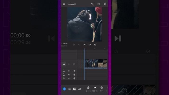This screenshot has width=169, height=95.
Task: Mute the third audio track
Action: tap(69, 78)
